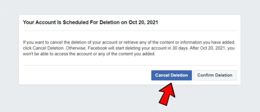Click the red arrow pointer graphic
Image resolution: width=260 pixels, height=112 pixels.
pos(167,94)
